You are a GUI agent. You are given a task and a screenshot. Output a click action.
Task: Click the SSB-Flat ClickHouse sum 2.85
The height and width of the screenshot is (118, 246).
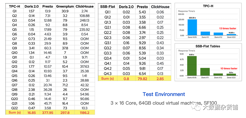pyautogui.click(x=160, y=78)
